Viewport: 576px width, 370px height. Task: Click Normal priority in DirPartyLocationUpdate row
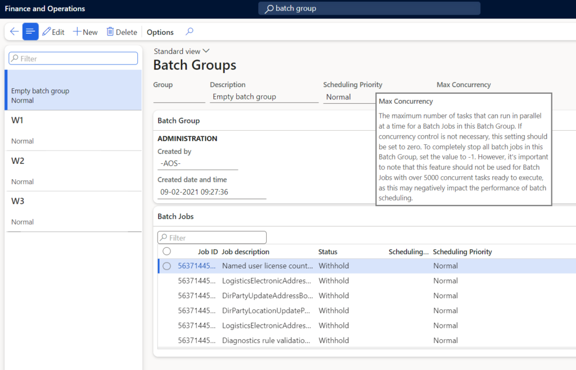[445, 310]
